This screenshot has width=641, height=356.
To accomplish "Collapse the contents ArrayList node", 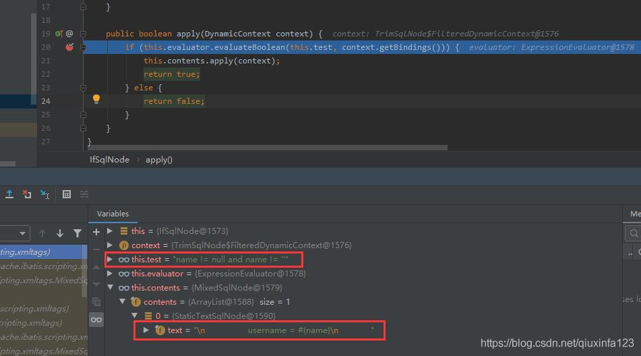I will coord(122,301).
